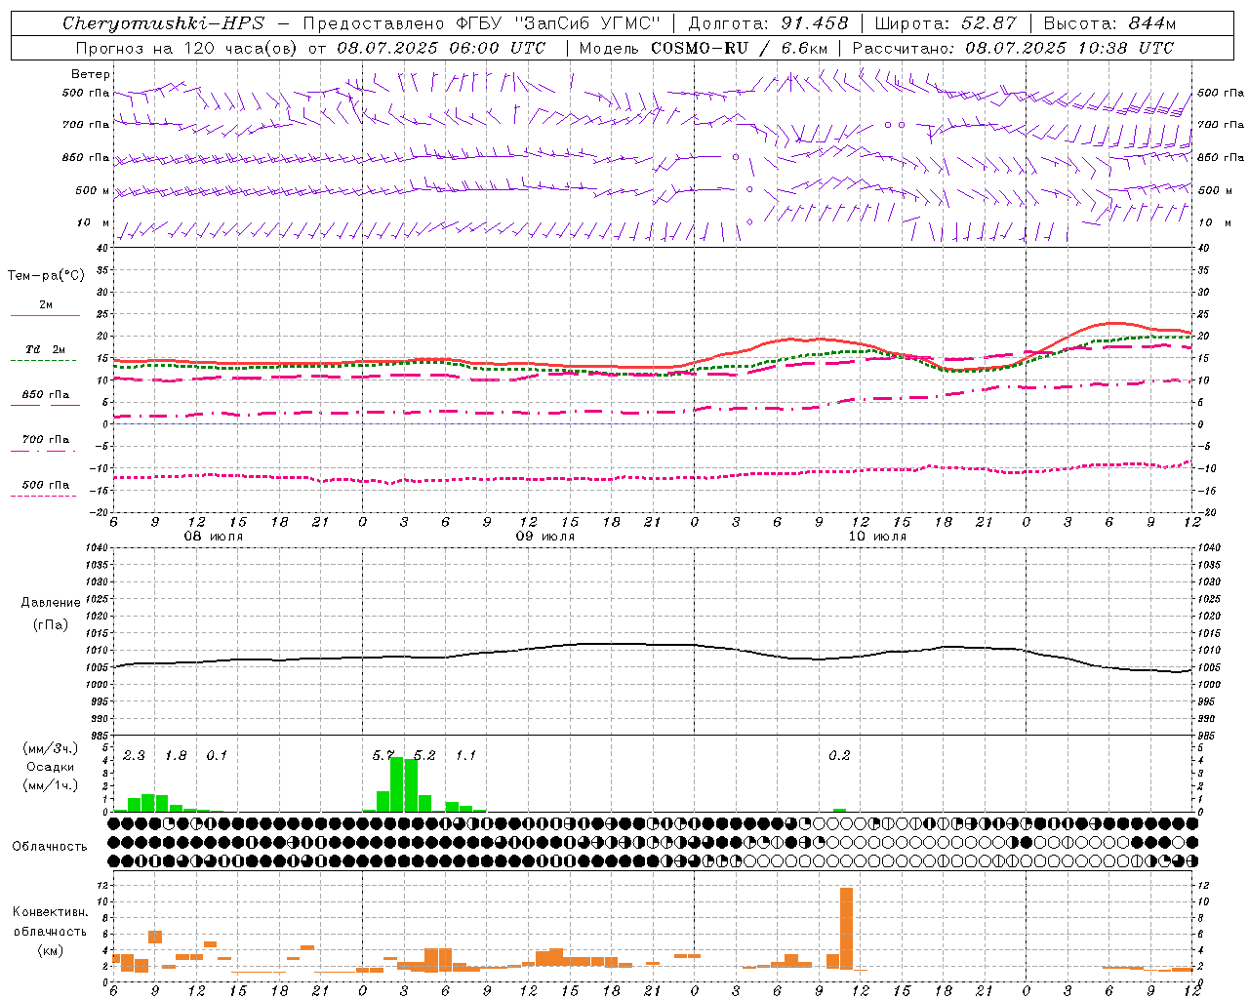Click the '700 гПа' temperature legend label
Image resolution: width=1249 pixels, height=999 pixels.
coord(46,440)
